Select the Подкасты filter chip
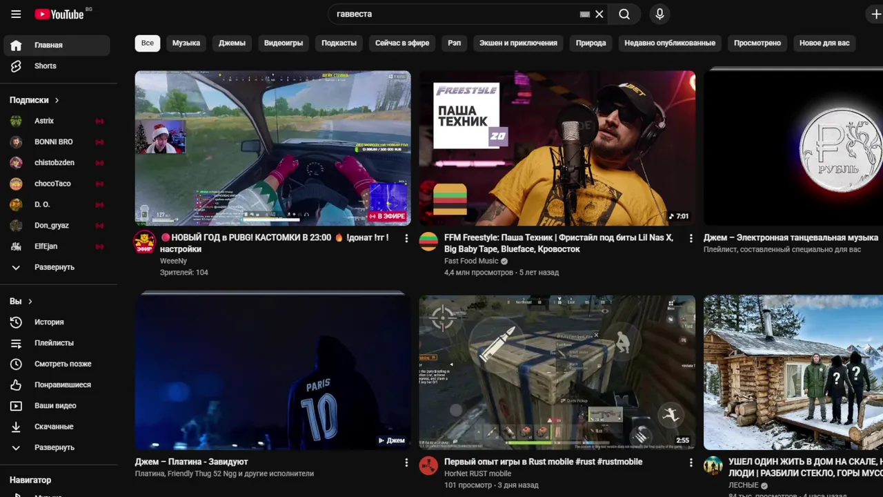The image size is (883, 497). pyautogui.click(x=339, y=43)
